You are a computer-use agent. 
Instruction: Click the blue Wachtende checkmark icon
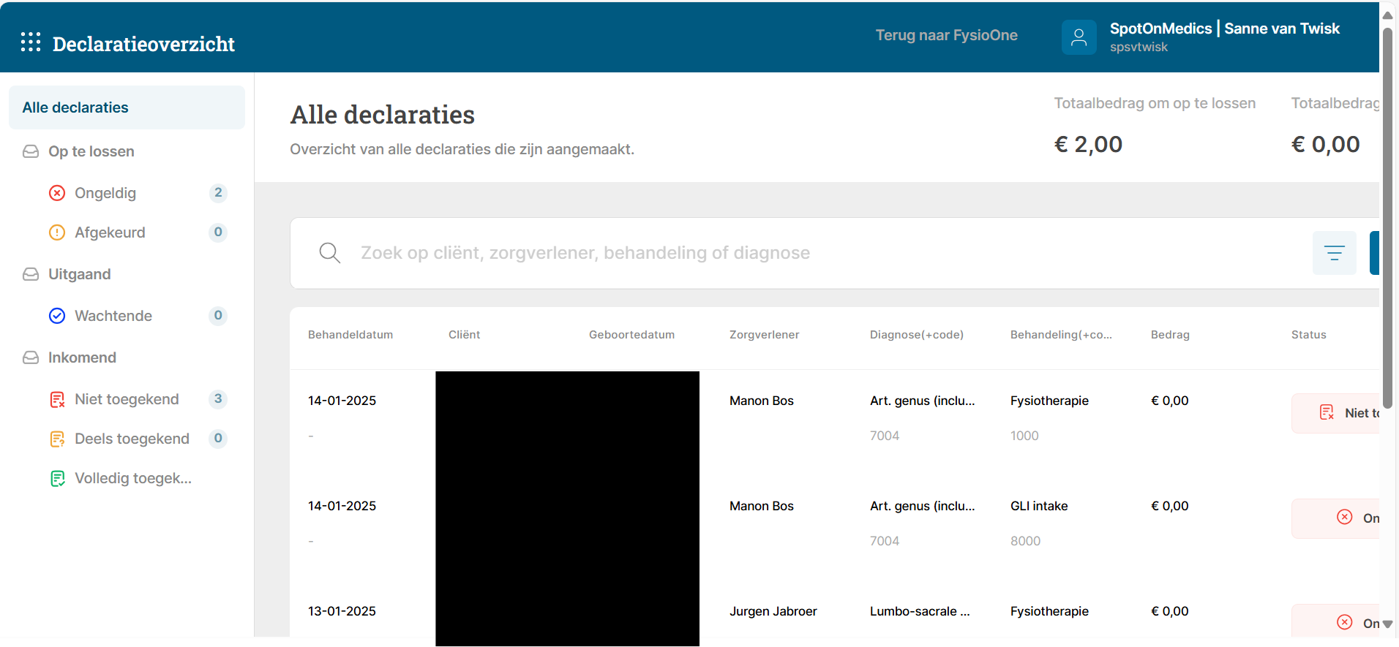[57, 316]
